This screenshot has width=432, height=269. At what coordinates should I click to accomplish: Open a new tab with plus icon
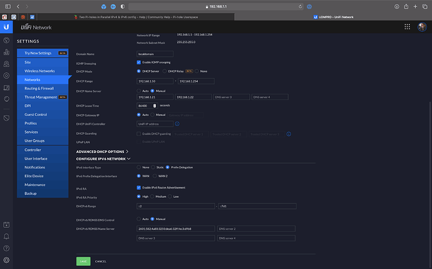[x=415, y=7]
